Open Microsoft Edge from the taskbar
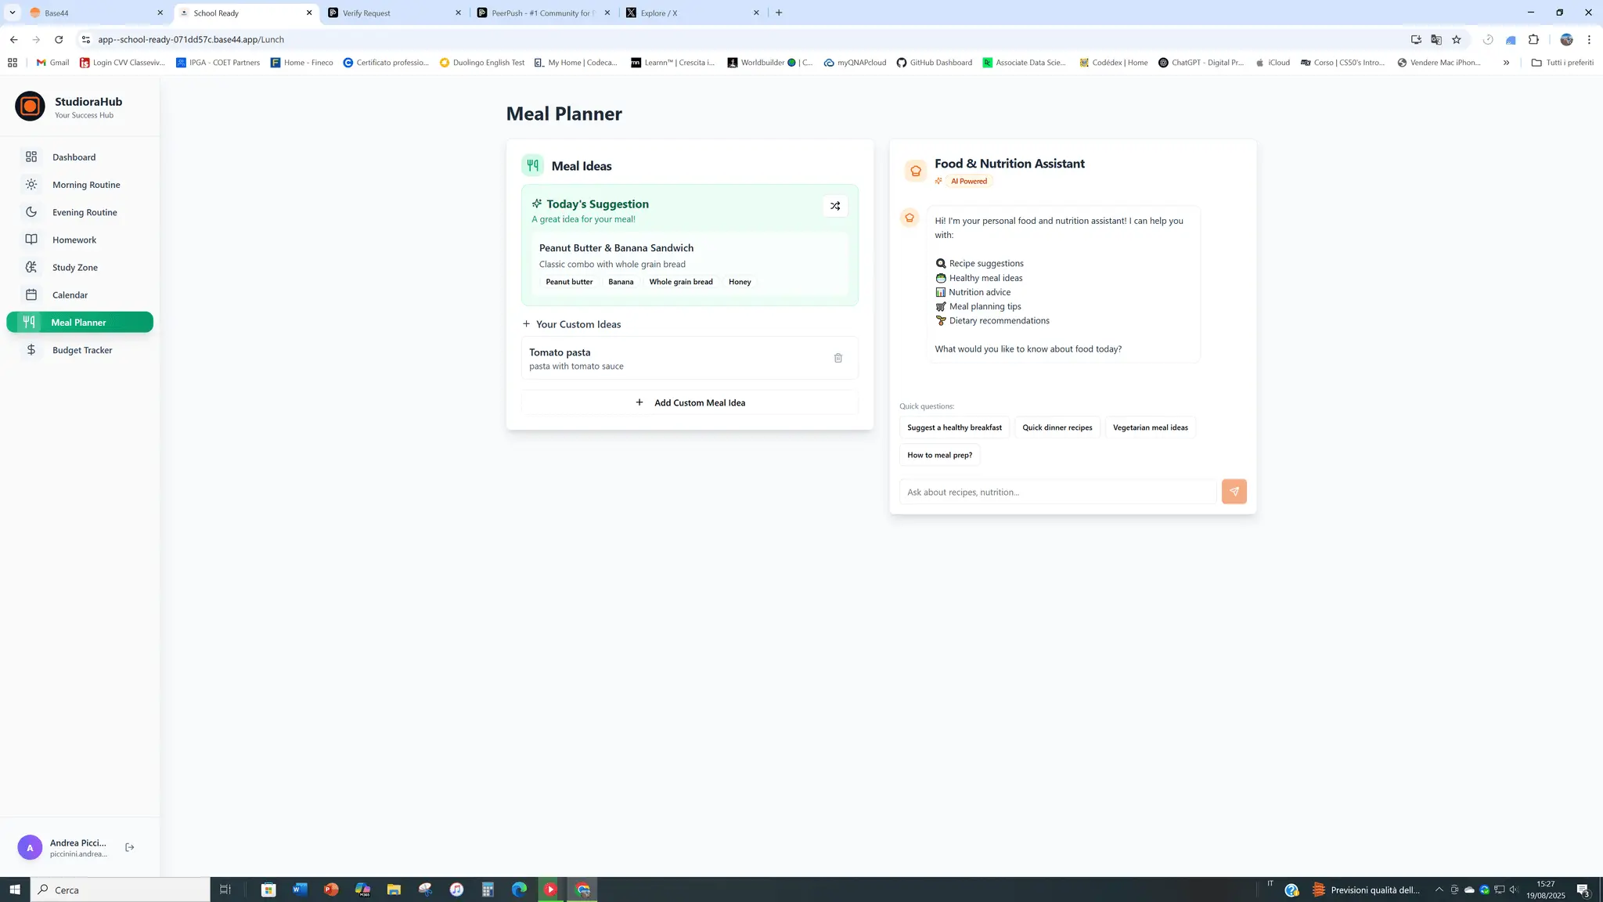The width and height of the screenshot is (1603, 902). (x=519, y=889)
